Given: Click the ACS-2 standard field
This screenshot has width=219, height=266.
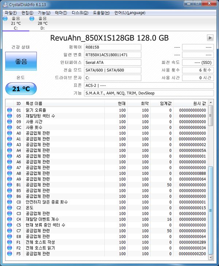Looking at the screenshot, I should (x=149, y=86).
